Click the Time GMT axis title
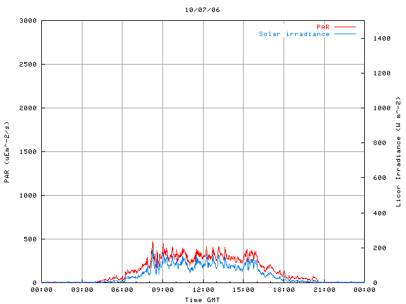Screen dimensions: 406x304 coord(202,300)
